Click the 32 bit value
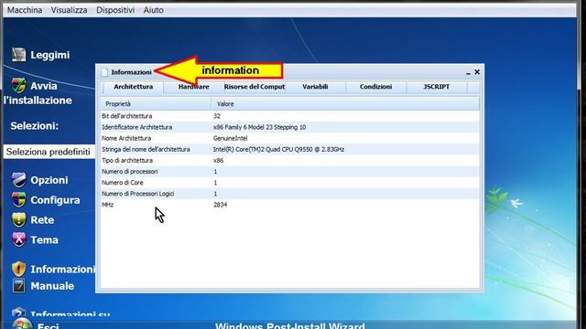 tap(217, 116)
